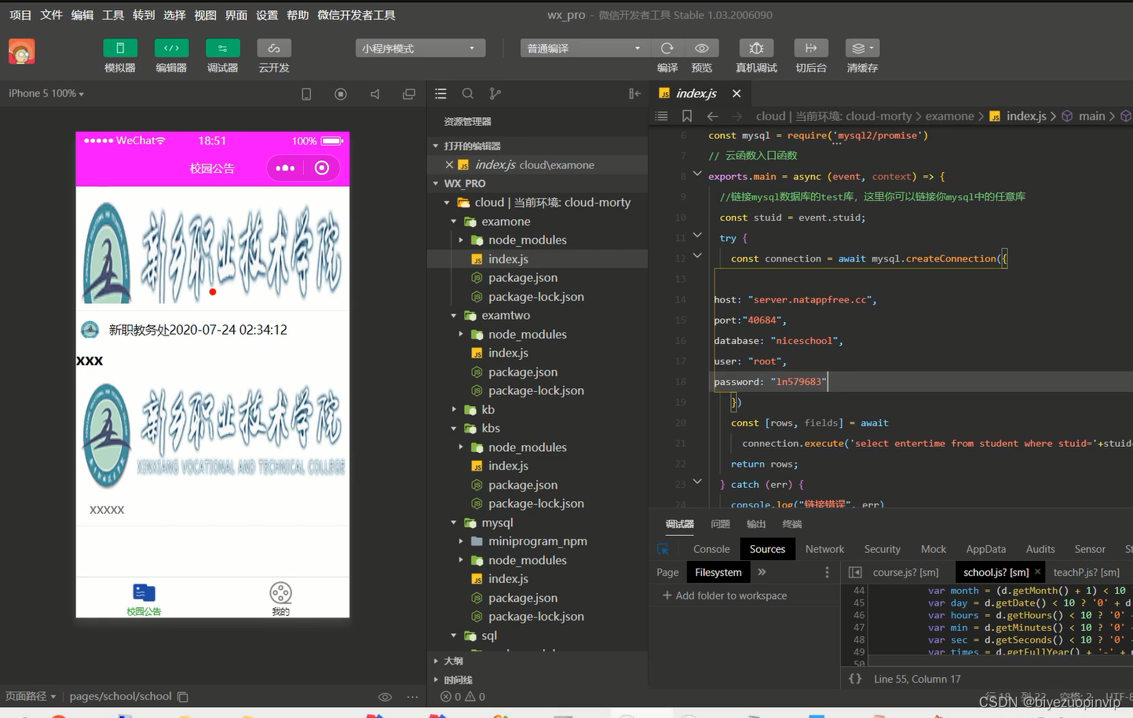The height and width of the screenshot is (718, 1133).
Task: Select the Page tab in Sources
Action: tap(667, 573)
